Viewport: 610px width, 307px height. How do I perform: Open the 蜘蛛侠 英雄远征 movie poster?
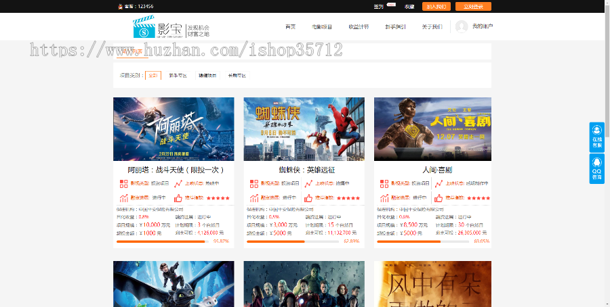tap(304, 129)
